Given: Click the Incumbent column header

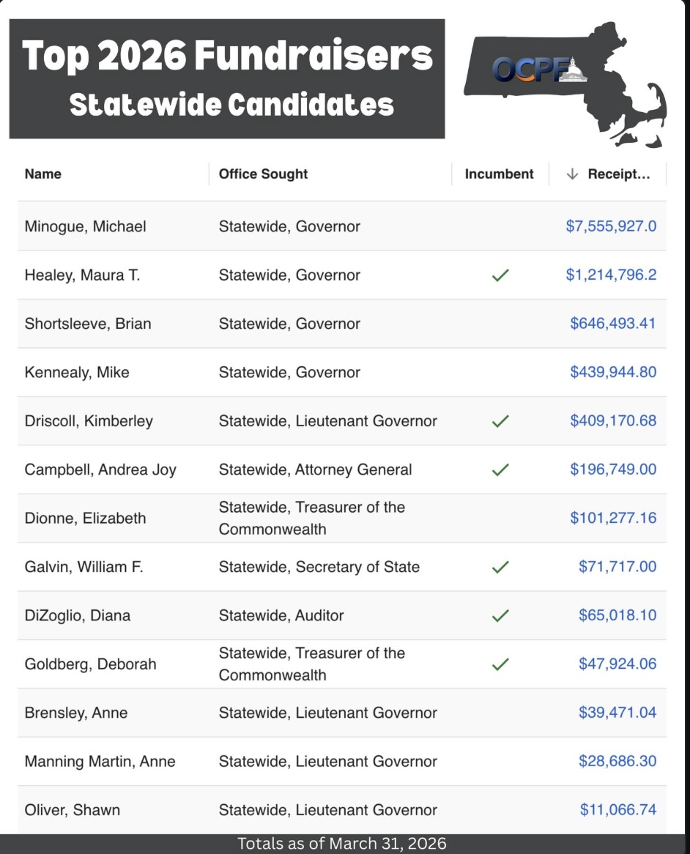Looking at the screenshot, I should (499, 174).
